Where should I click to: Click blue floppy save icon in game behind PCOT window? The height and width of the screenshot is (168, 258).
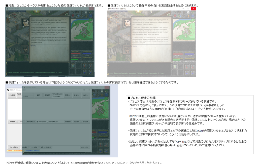[107, 95]
